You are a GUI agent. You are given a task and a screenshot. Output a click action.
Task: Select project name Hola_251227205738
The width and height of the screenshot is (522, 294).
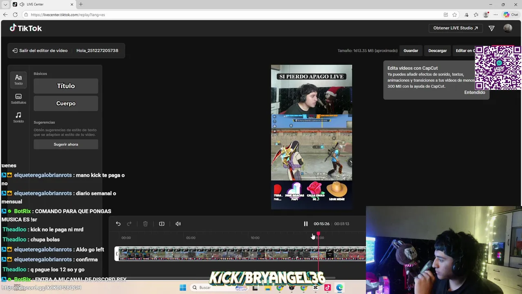pos(97,51)
